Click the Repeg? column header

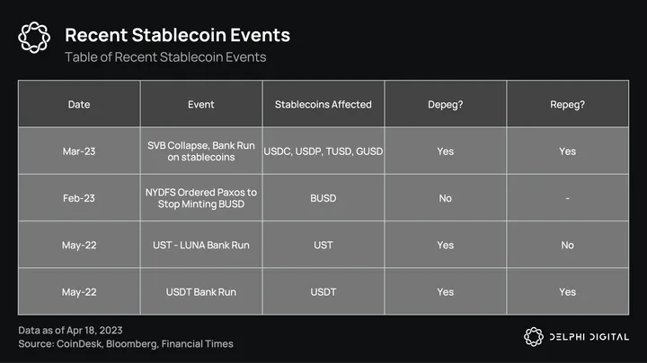[x=567, y=104]
